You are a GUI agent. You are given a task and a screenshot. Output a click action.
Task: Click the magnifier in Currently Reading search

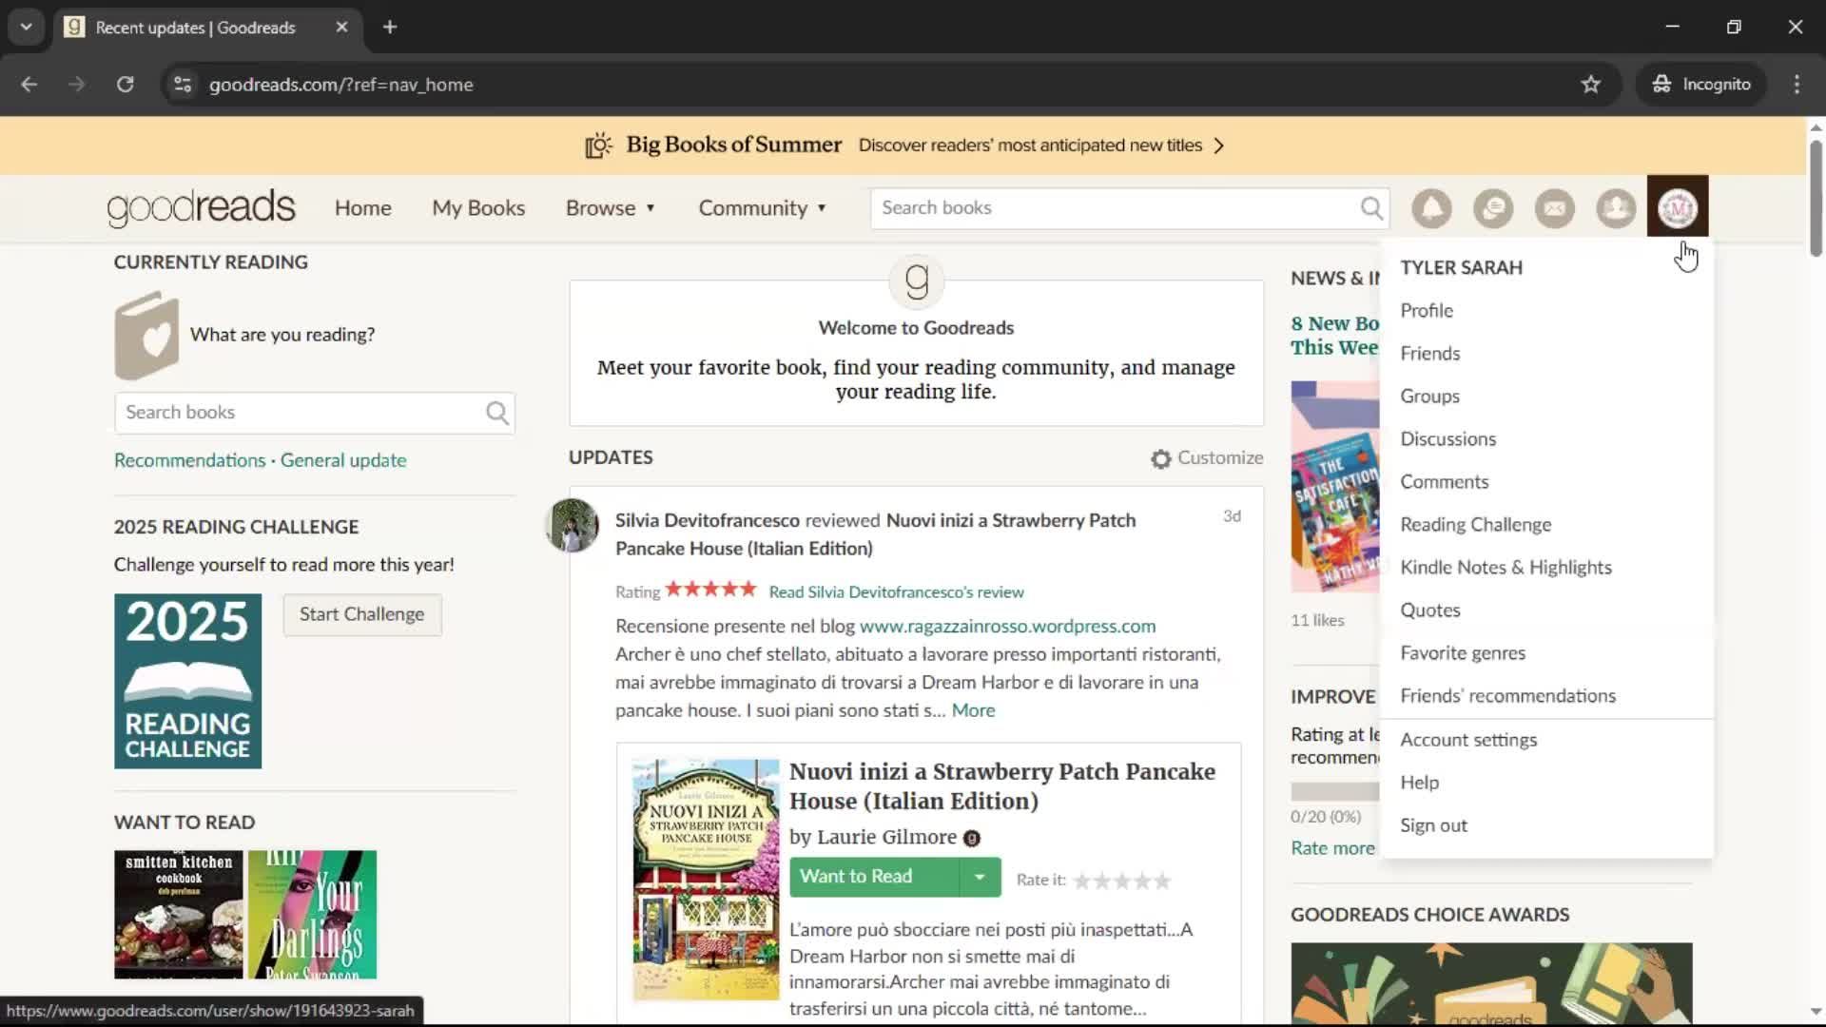(497, 413)
